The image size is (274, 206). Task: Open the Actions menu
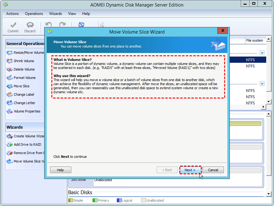pyautogui.click(x=12, y=14)
